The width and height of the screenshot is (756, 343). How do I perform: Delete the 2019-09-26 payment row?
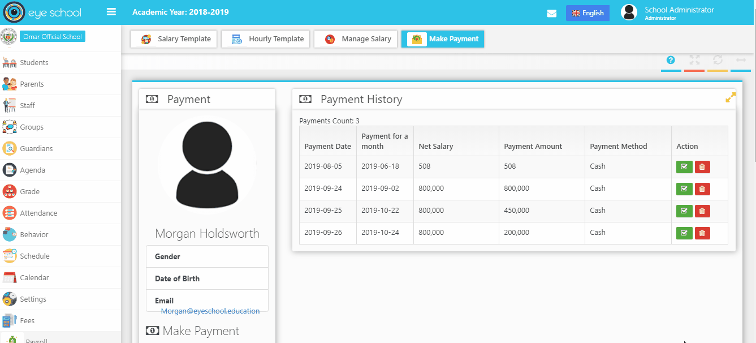point(702,233)
